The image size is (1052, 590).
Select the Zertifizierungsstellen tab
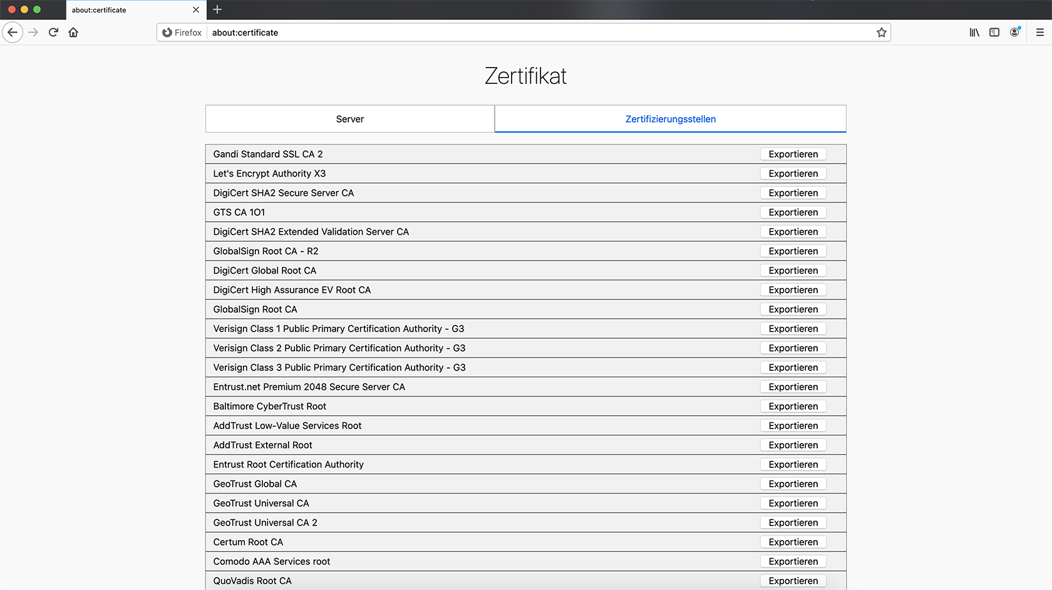pyautogui.click(x=670, y=119)
